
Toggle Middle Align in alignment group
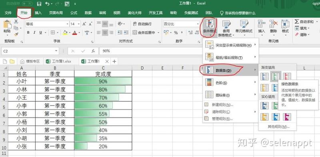click(x=105, y=24)
